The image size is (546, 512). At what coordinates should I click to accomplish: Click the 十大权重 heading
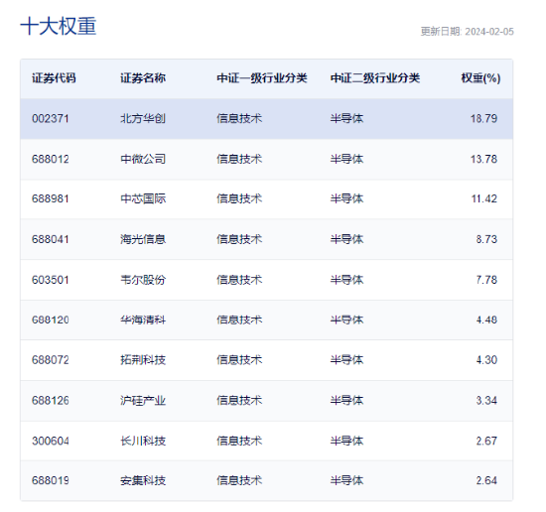point(59,26)
